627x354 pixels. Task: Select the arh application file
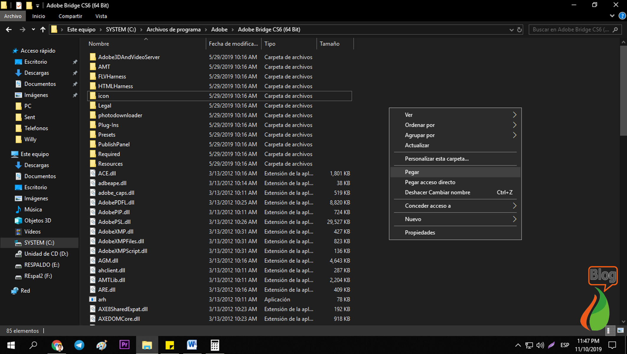pyautogui.click(x=220, y=299)
